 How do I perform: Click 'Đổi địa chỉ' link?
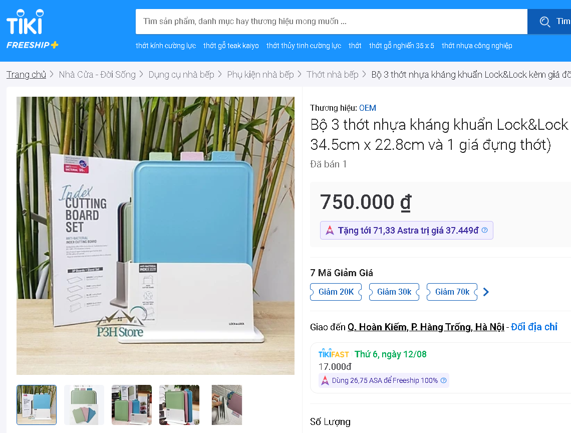tap(534, 327)
